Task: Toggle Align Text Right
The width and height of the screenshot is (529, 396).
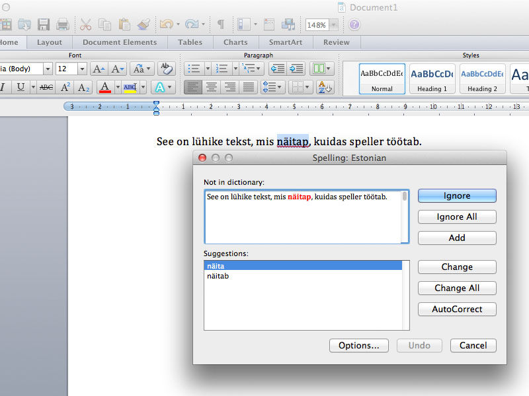Action: pyautogui.click(x=230, y=87)
